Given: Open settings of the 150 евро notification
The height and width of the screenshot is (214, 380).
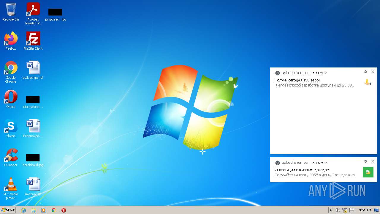Looking at the screenshot, I should pyautogui.click(x=366, y=72).
